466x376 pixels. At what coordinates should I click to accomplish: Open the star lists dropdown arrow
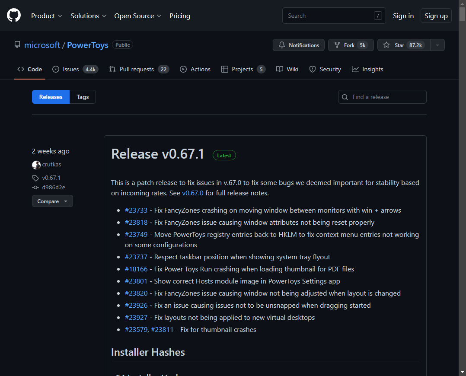tap(437, 45)
